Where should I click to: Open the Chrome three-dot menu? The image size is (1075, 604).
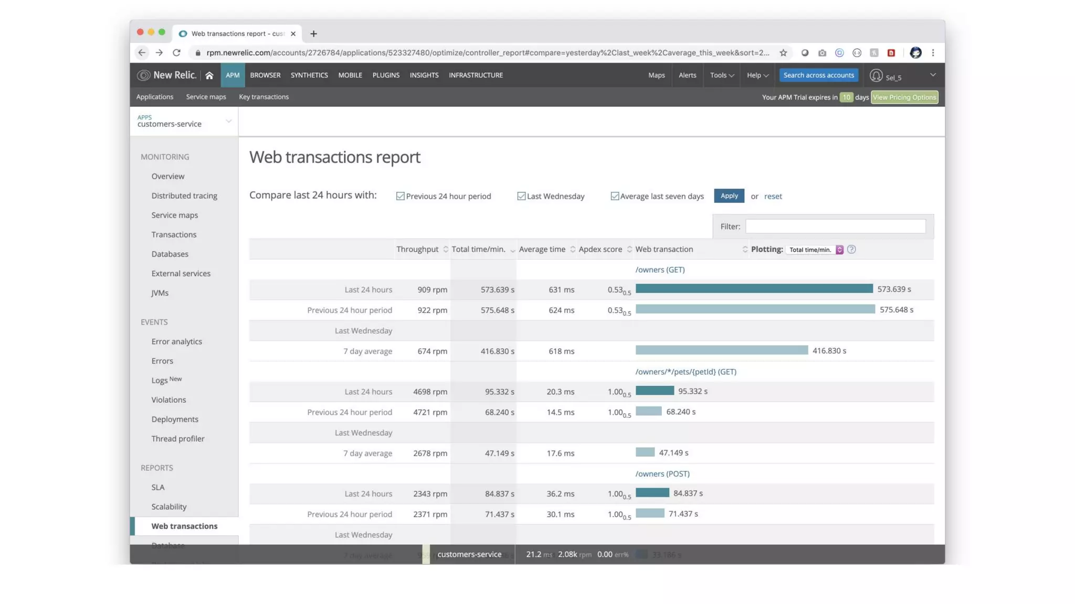[933, 52]
